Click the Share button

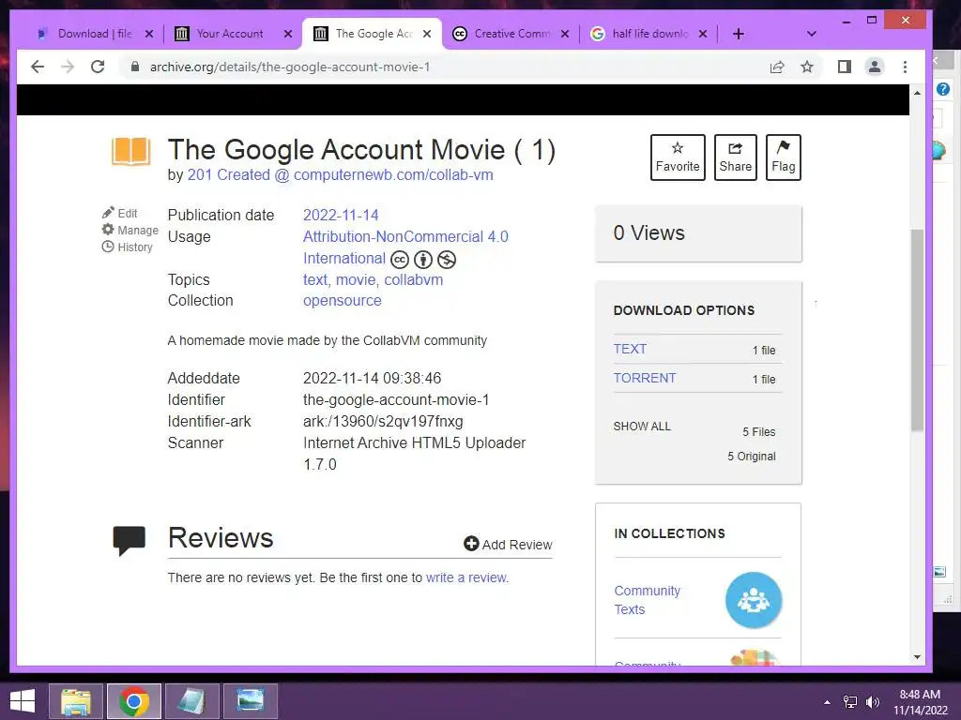point(736,157)
